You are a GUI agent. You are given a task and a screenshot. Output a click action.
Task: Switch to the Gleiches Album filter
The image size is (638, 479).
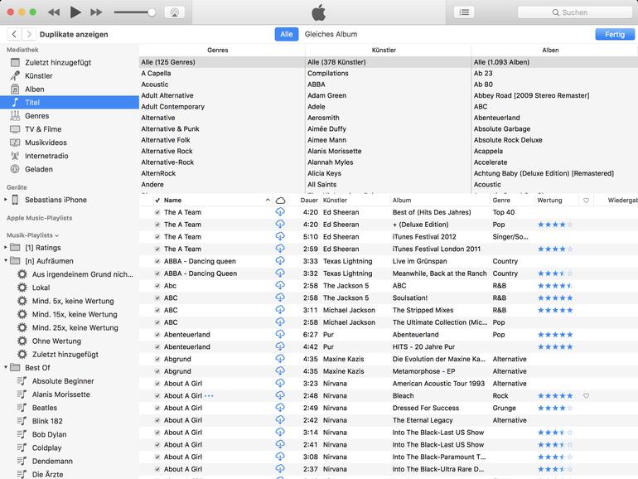point(331,35)
